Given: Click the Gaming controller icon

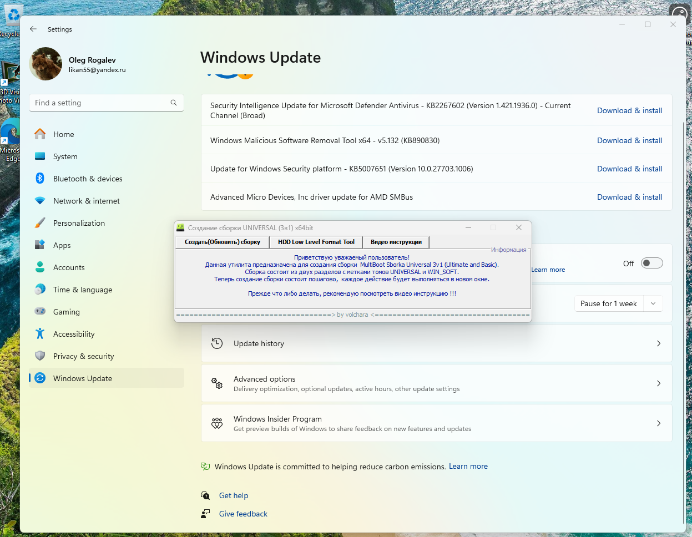Looking at the screenshot, I should click(x=40, y=312).
